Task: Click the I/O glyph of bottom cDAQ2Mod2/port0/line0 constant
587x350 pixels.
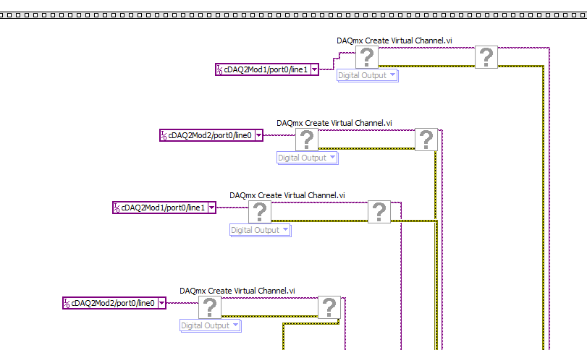Action: click(x=67, y=303)
